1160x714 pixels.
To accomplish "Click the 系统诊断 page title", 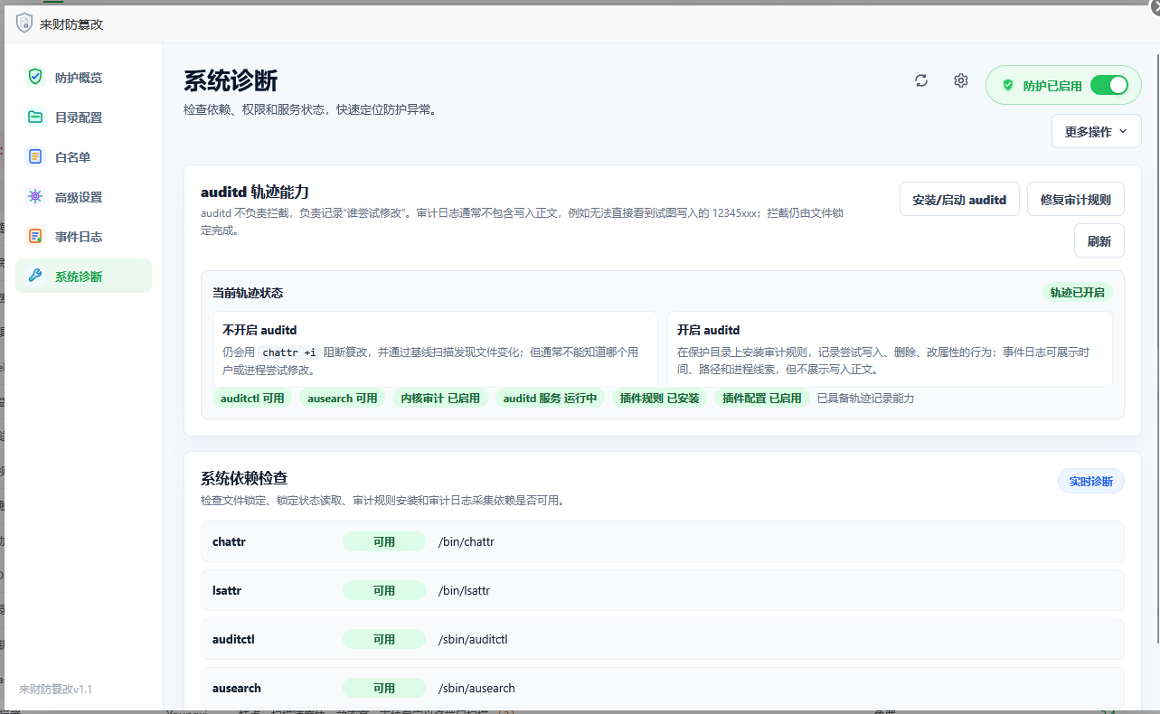I will coord(231,80).
